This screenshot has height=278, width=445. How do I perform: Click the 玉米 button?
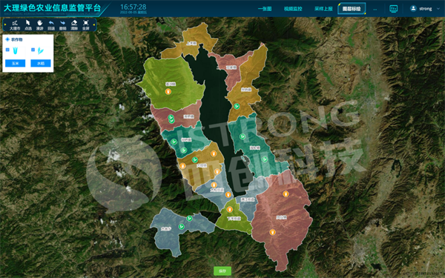pyautogui.click(x=16, y=63)
